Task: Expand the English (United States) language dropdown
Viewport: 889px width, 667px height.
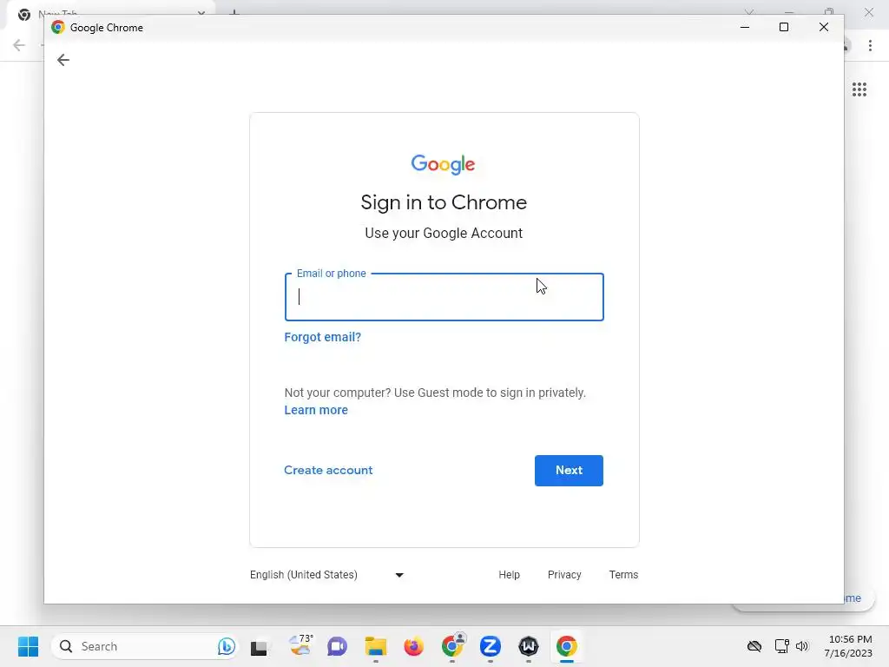Action: 327,575
